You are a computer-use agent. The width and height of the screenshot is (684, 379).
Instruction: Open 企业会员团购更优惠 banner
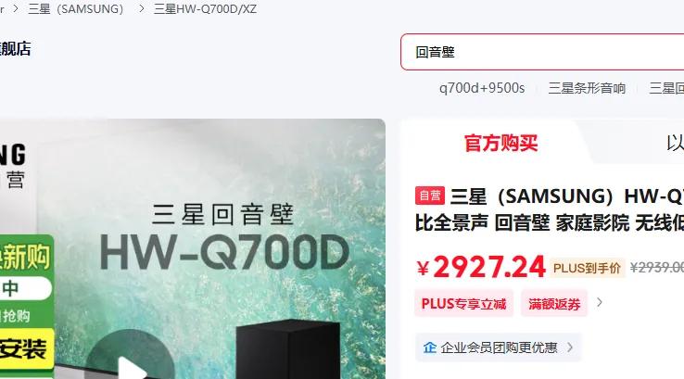pos(498,347)
